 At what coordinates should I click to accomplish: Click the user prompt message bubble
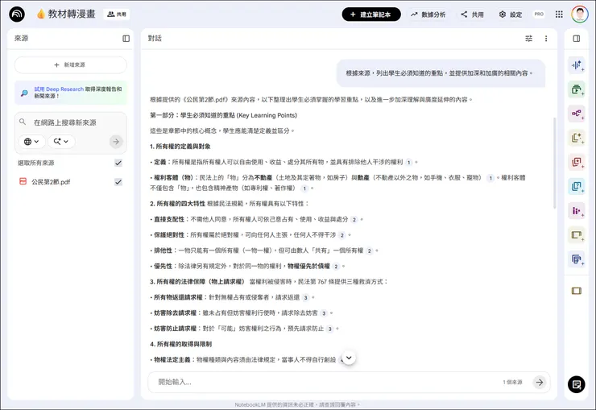[441, 73]
